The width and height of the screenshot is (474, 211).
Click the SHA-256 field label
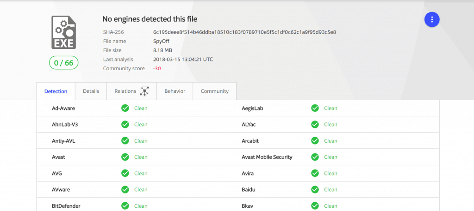113,32
